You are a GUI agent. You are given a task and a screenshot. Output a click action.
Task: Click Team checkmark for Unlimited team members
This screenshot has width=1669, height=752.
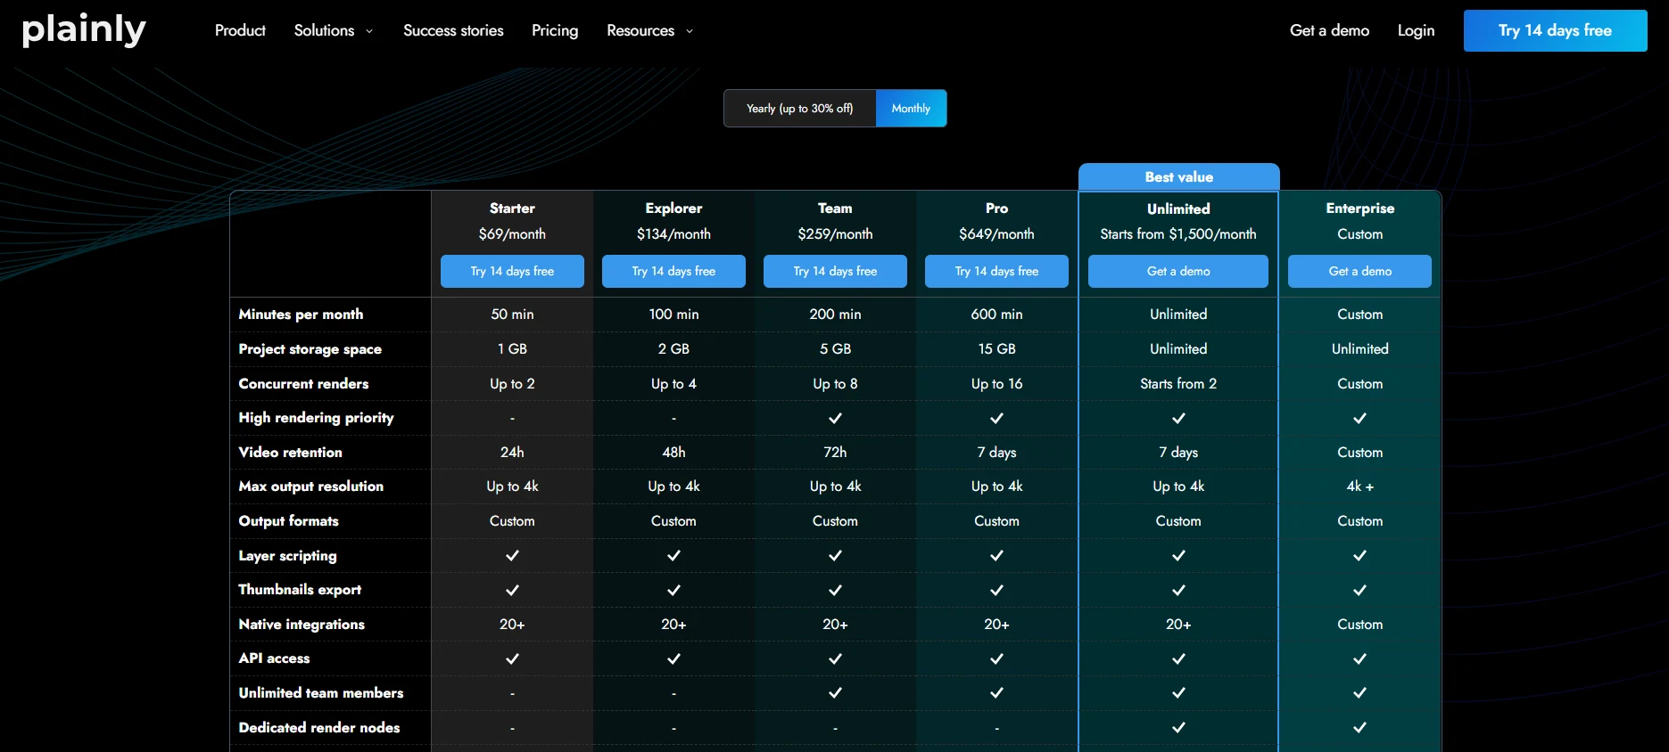pyautogui.click(x=835, y=692)
